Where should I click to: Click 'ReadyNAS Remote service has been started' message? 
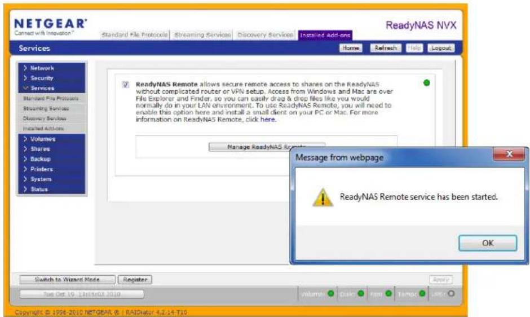click(419, 196)
